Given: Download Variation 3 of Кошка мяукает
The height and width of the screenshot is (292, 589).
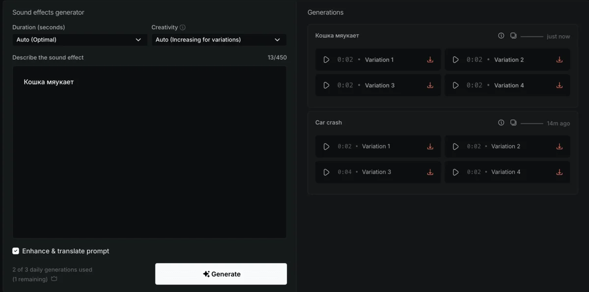Looking at the screenshot, I should click(430, 85).
